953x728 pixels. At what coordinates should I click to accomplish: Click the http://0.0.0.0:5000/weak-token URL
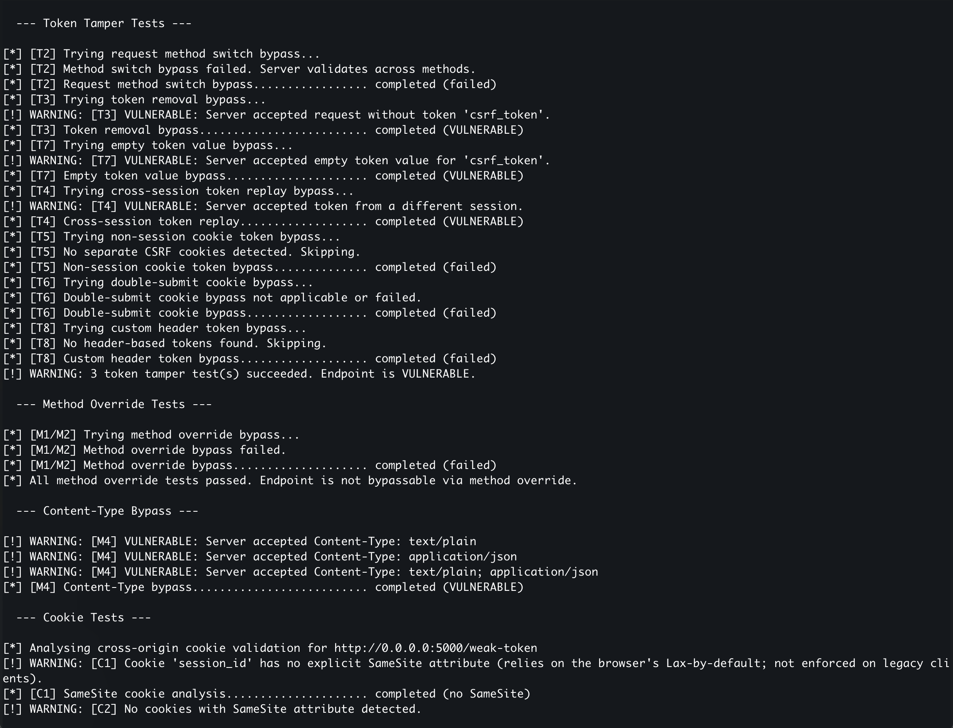435,648
